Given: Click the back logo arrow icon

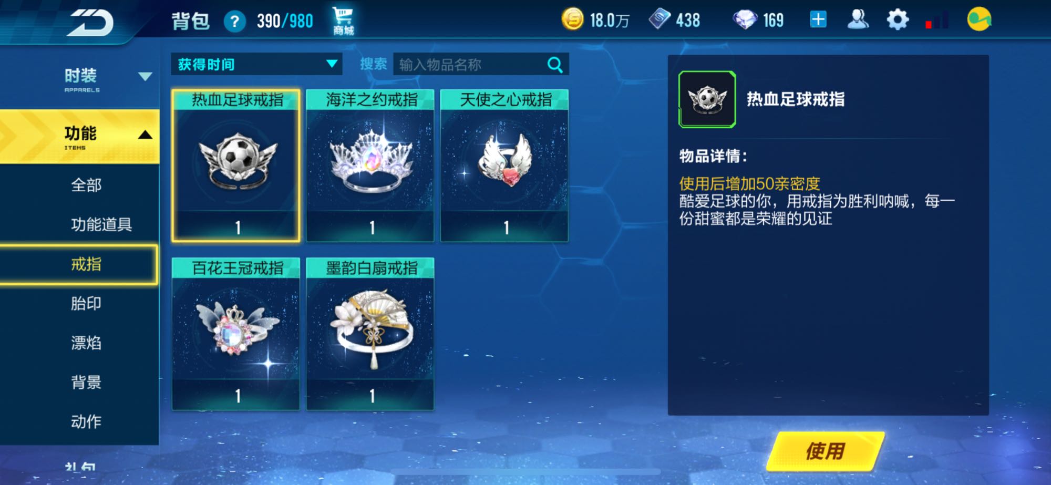Looking at the screenshot, I should 89,23.
